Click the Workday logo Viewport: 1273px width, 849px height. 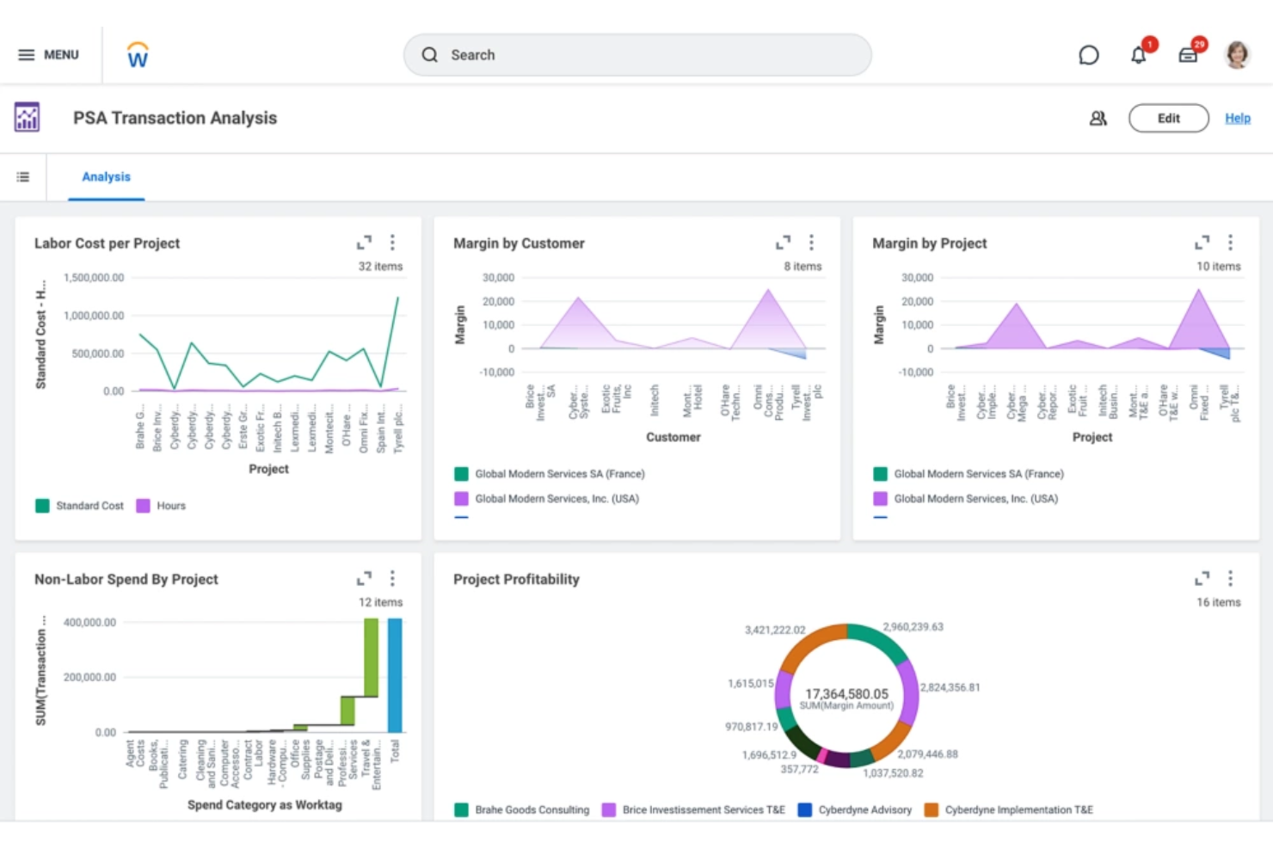click(137, 54)
